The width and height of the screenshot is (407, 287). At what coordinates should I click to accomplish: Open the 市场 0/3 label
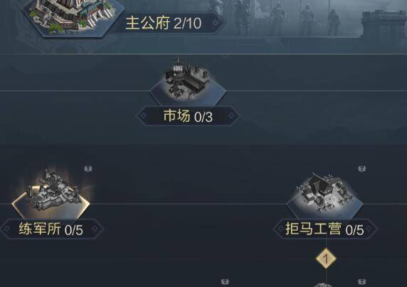click(x=188, y=116)
